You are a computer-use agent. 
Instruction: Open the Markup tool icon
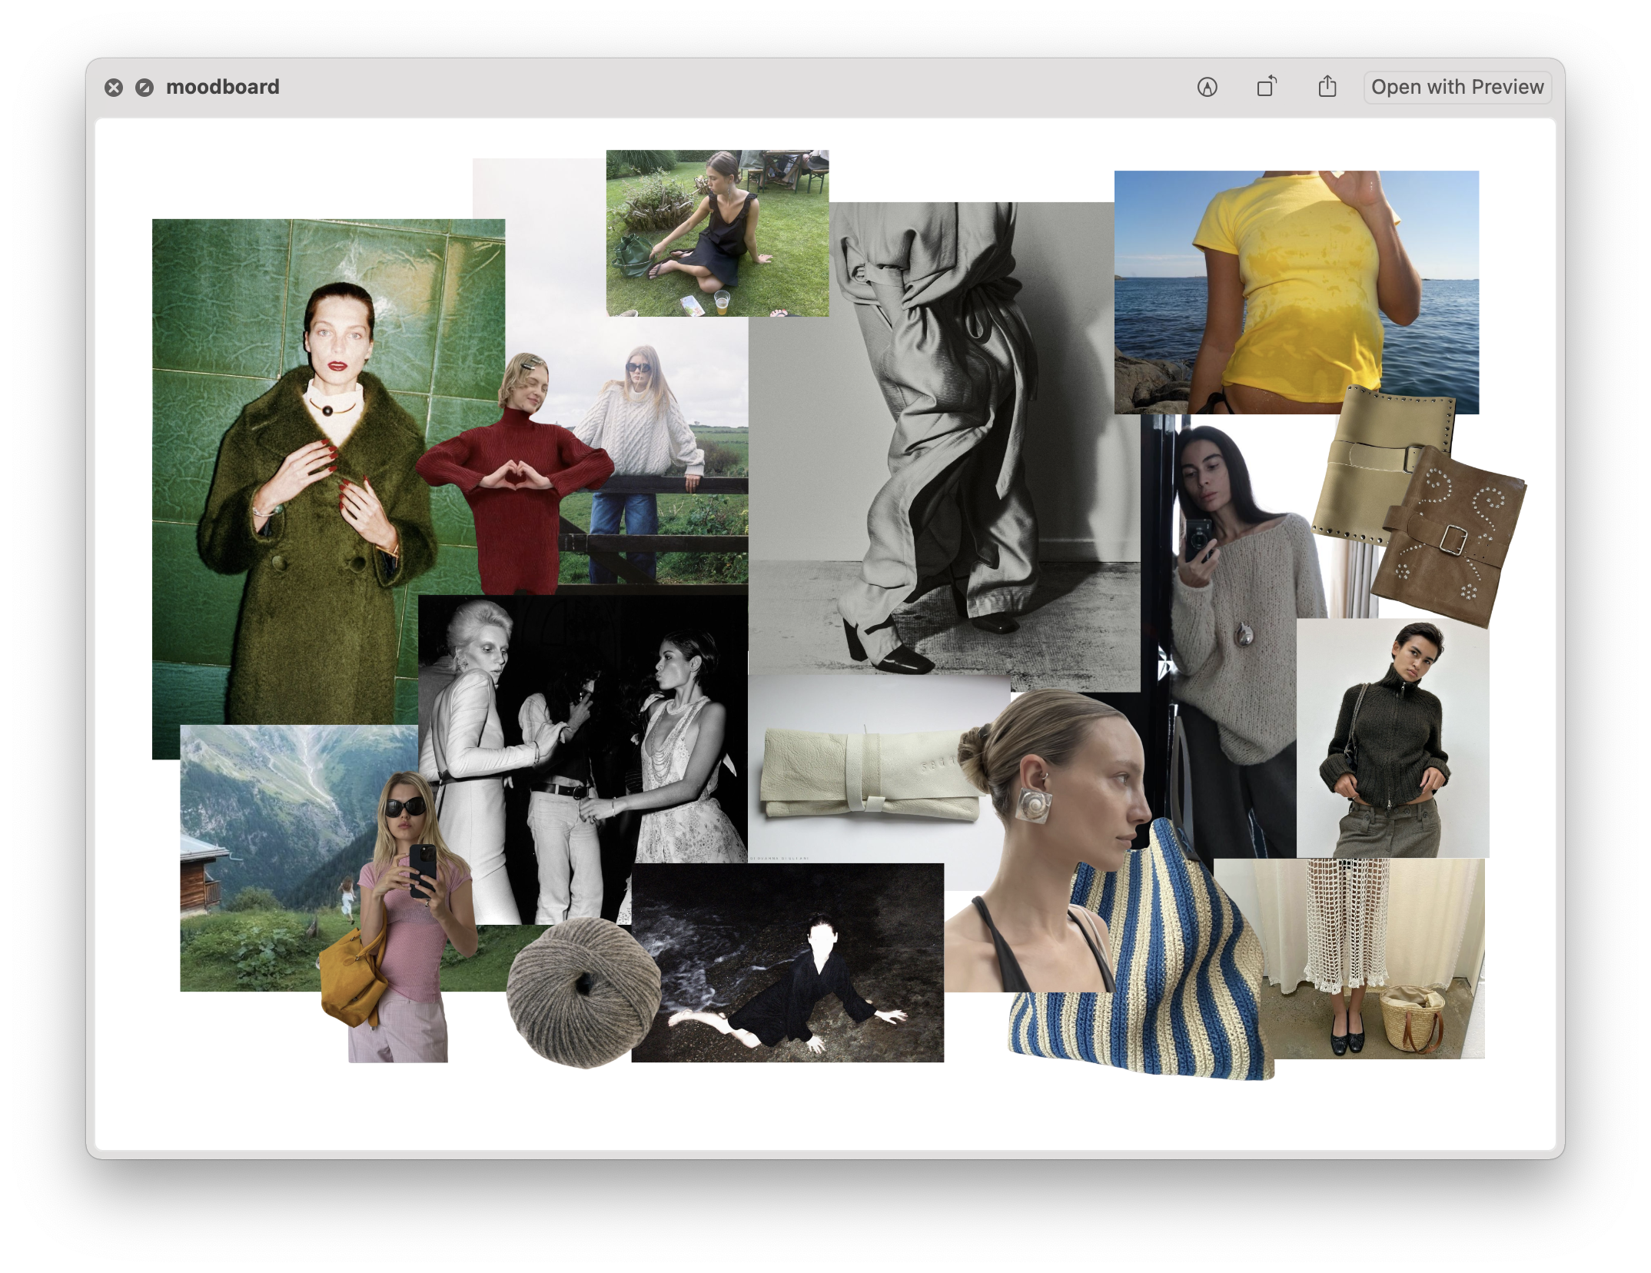[x=1207, y=88]
